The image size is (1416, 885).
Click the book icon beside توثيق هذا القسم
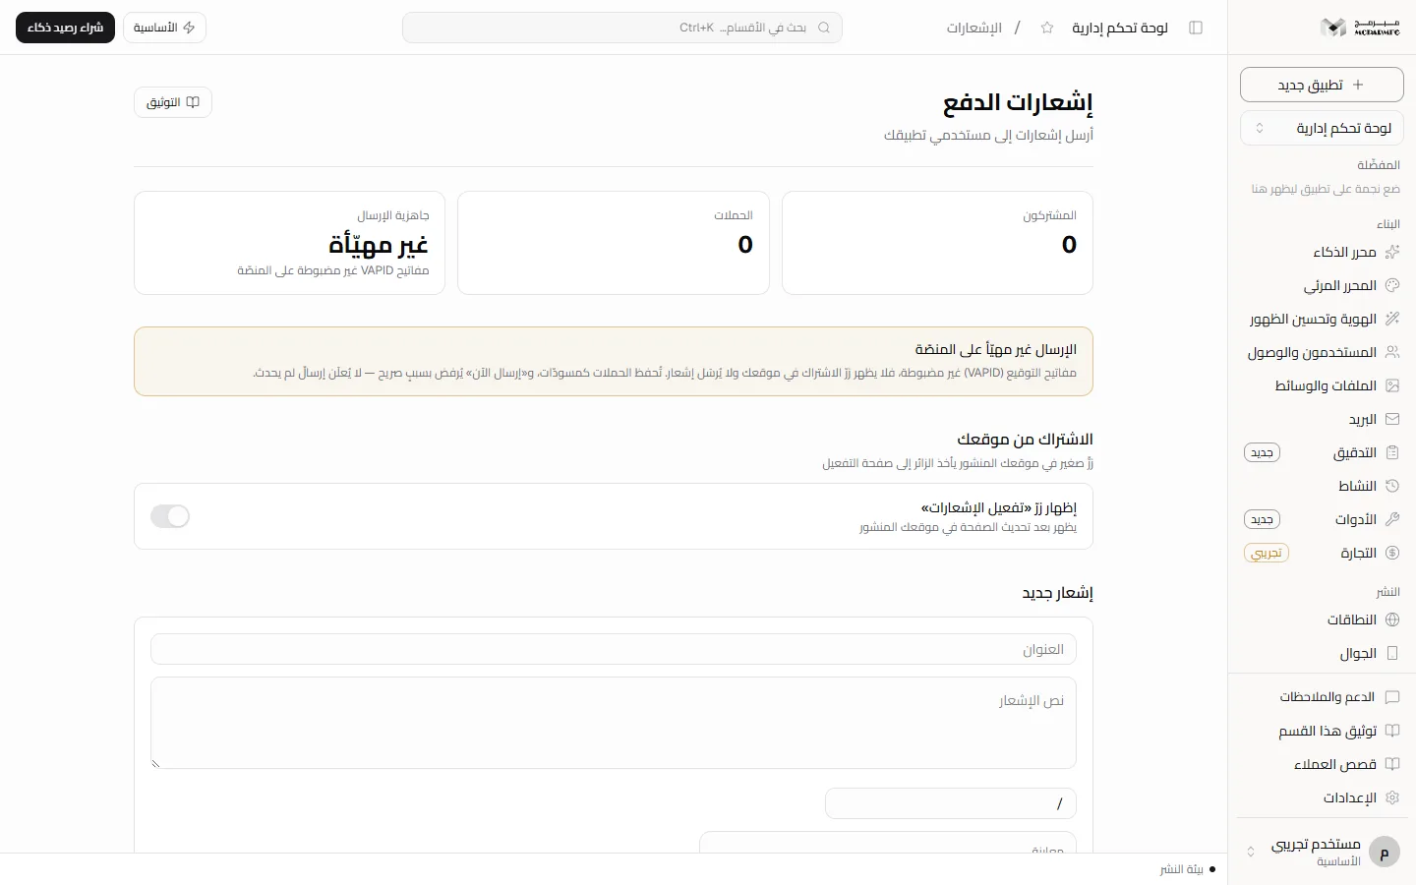pos(1391,731)
